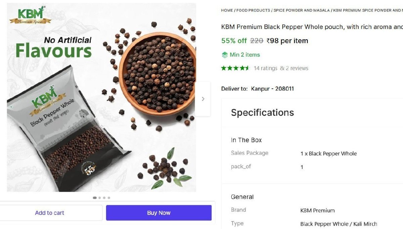The height and width of the screenshot is (229, 403).
Task: Click the second carousel dot
Action: [x=99, y=198]
